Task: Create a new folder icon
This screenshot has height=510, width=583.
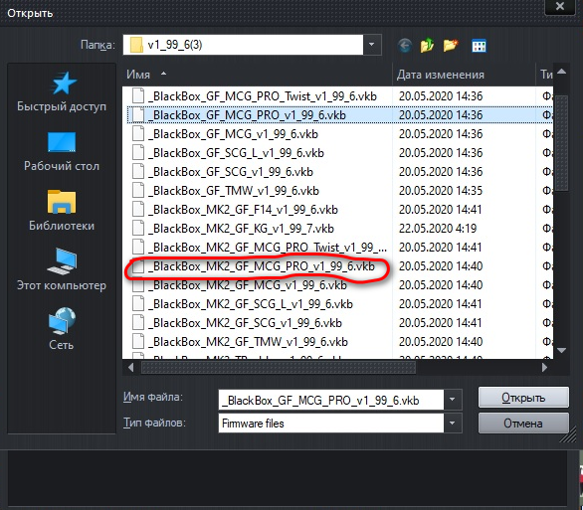Action: pyautogui.click(x=451, y=46)
